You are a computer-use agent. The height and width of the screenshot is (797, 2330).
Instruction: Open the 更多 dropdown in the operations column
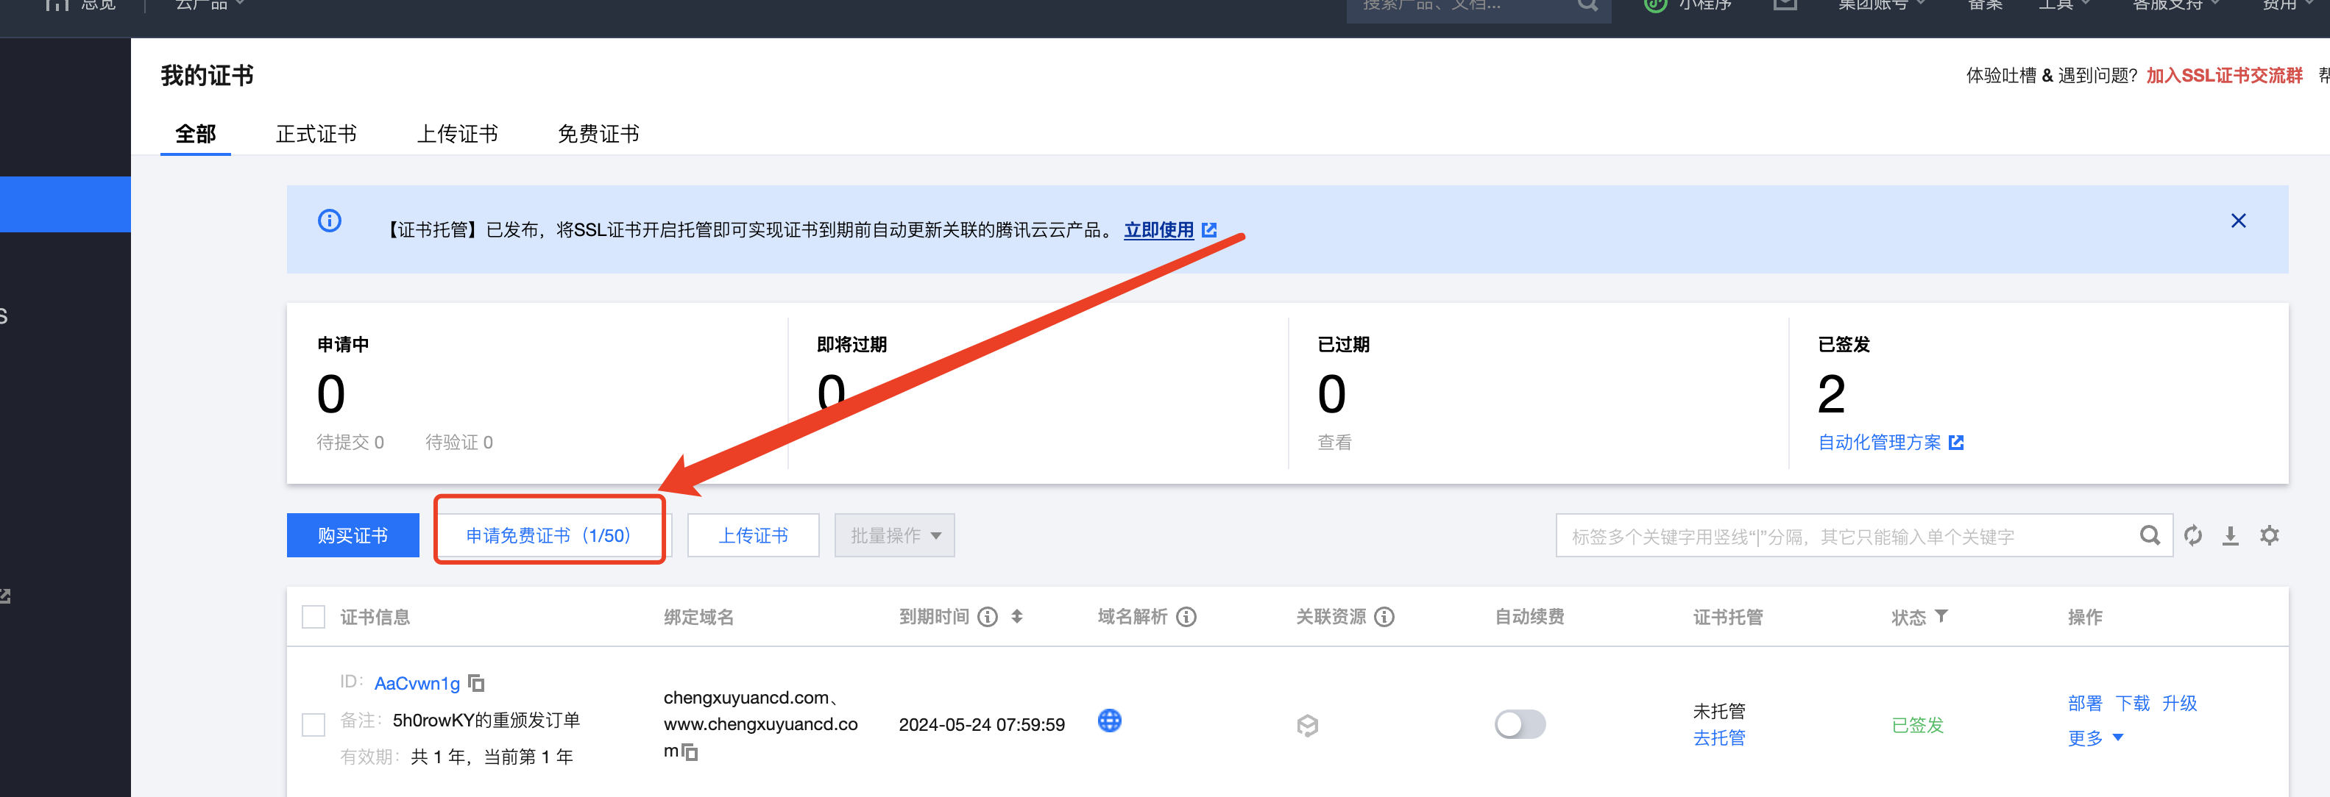[2094, 738]
